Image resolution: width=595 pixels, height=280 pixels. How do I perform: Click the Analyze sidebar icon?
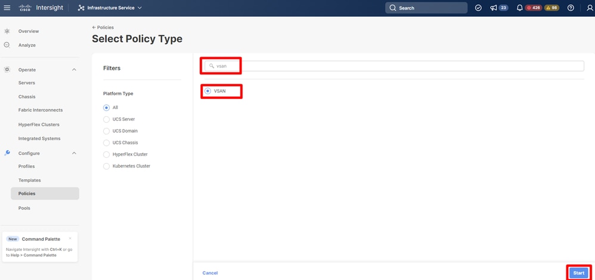click(x=7, y=45)
